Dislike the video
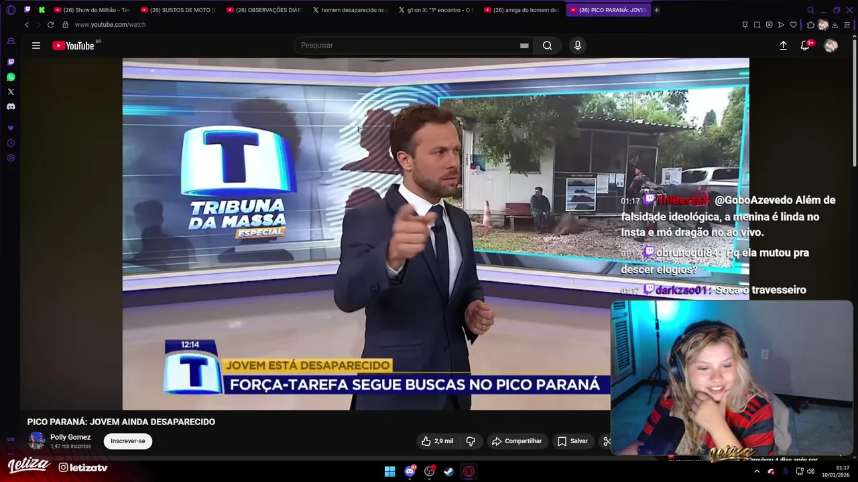 [x=471, y=441]
